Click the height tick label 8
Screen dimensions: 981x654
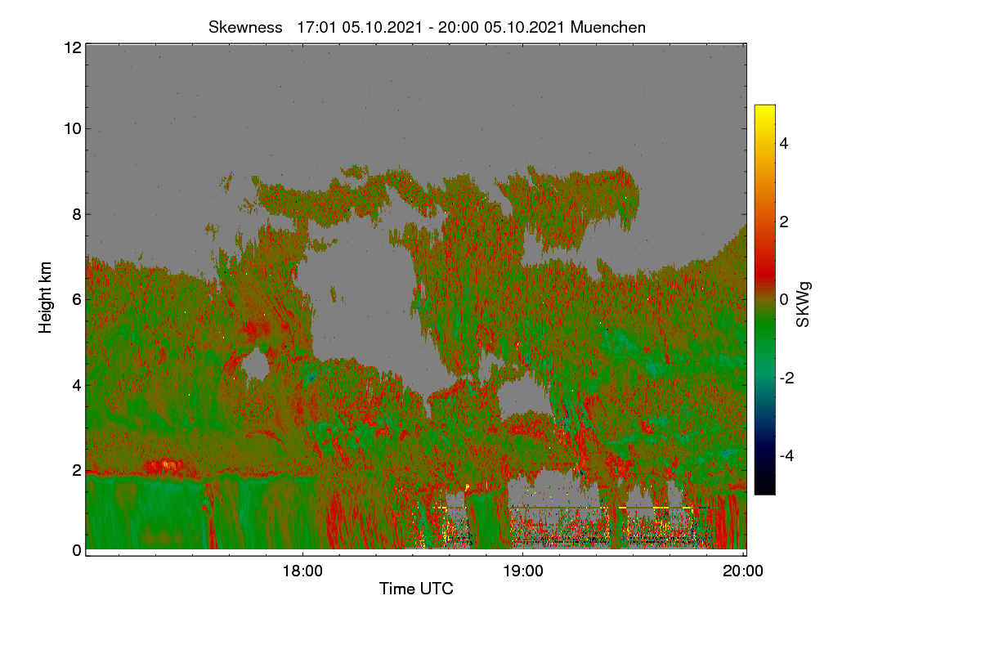[x=76, y=215]
